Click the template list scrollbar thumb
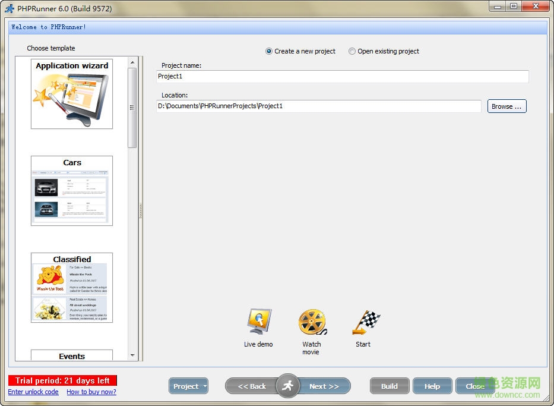Image resolution: width=554 pixels, height=406 pixels. click(x=132, y=108)
